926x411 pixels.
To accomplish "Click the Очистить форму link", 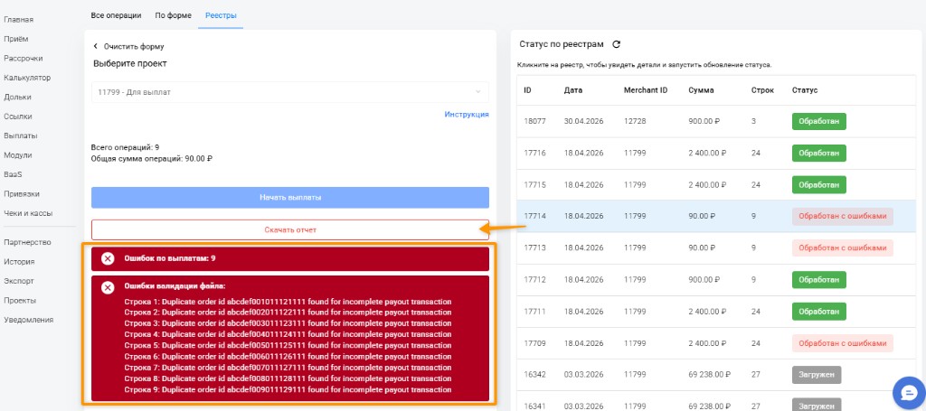I will tap(134, 47).
